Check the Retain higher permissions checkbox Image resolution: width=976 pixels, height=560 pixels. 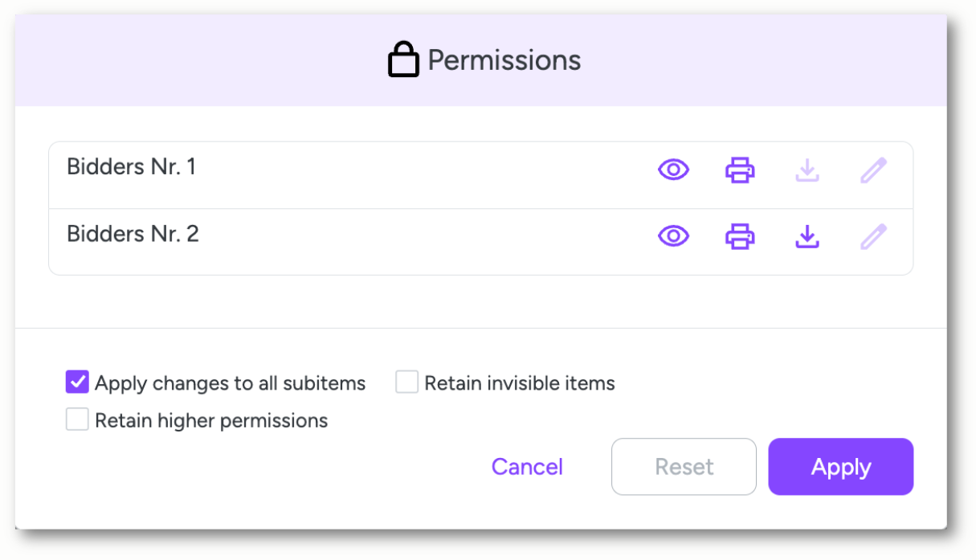click(77, 419)
